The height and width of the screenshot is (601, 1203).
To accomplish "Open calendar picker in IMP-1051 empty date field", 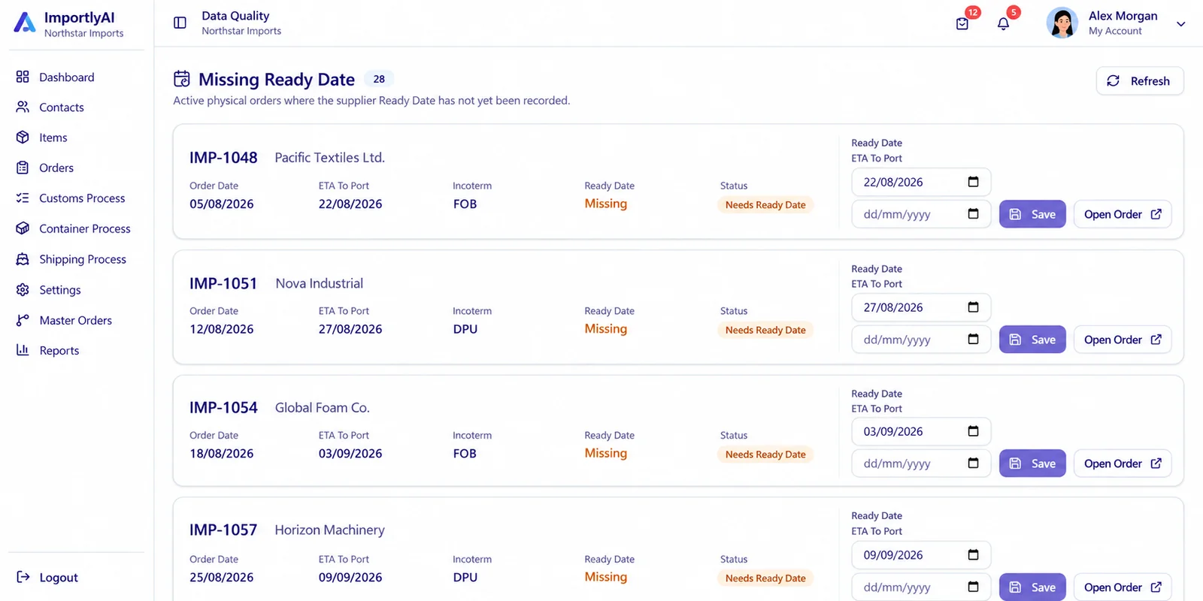I will (973, 340).
